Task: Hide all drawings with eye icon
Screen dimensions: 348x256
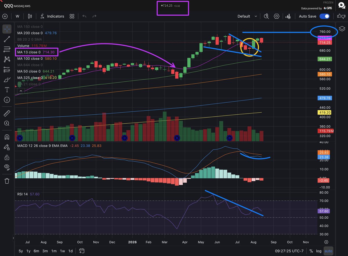Action: click(x=7, y=167)
